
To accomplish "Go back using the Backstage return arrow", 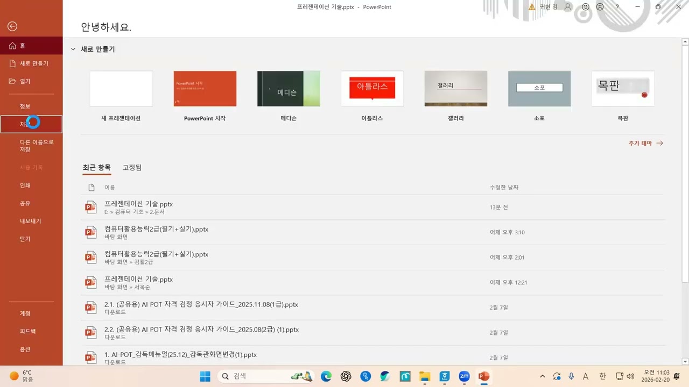I will coord(12,26).
